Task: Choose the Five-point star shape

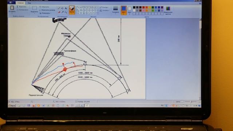Action: (84, 13)
